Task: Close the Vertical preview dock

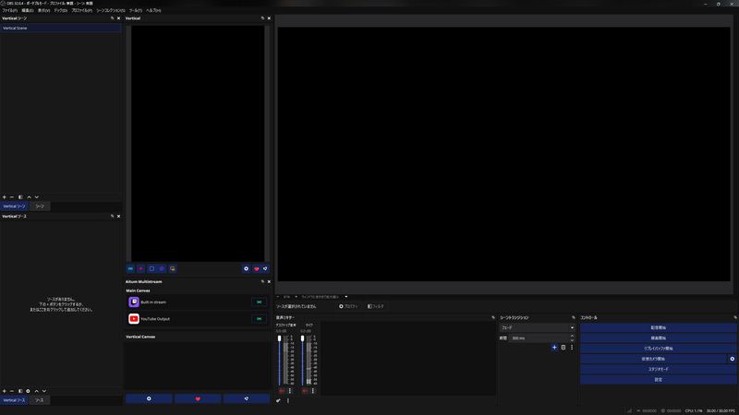Action: point(269,18)
